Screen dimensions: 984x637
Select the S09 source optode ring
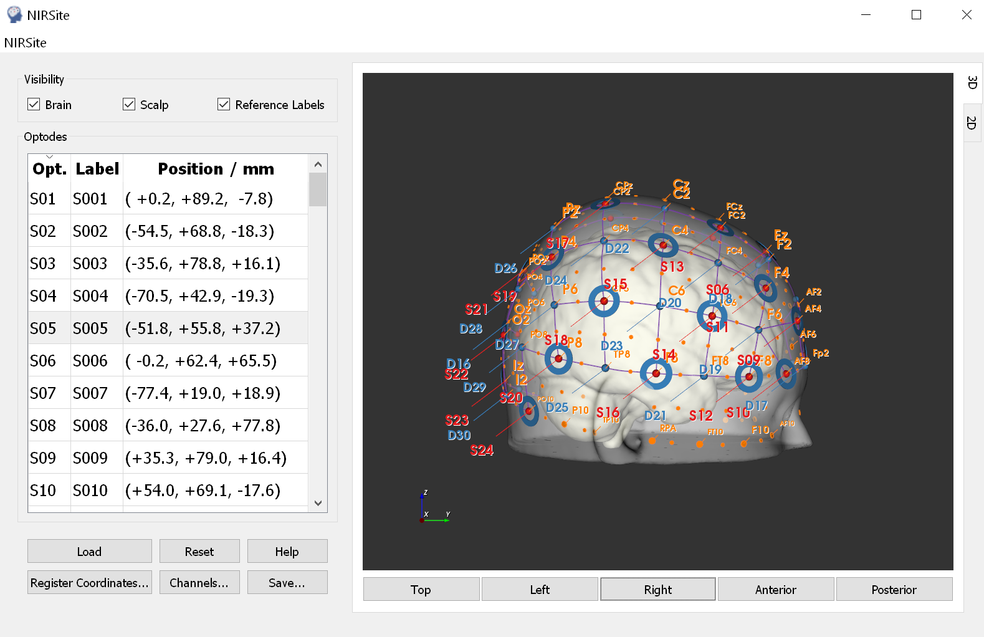point(748,376)
